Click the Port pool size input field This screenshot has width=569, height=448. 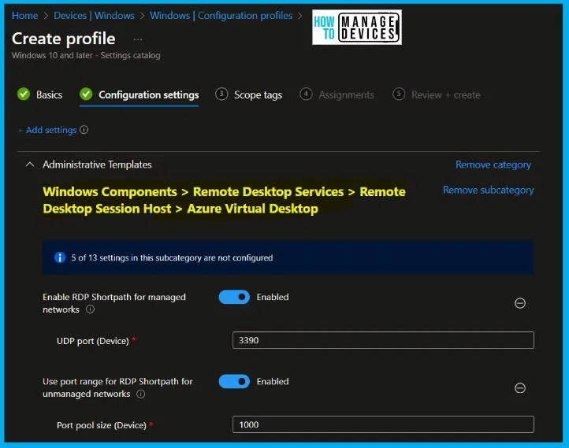point(383,424)
